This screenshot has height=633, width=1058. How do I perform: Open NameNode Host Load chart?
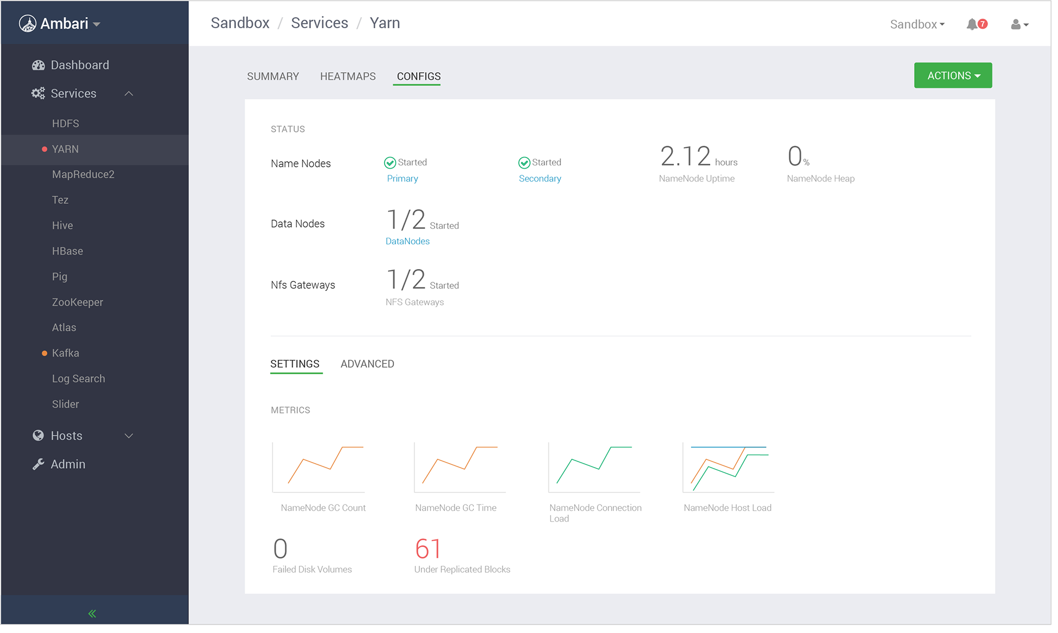728,468
